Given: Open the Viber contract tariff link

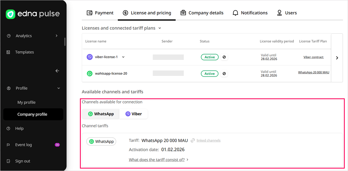Looking at the screenshot, I should click(x=313, y=57).
